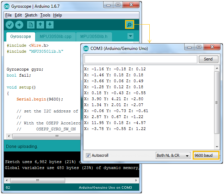Open the Tools menu
224x194 pixels.
click(45, 15)
